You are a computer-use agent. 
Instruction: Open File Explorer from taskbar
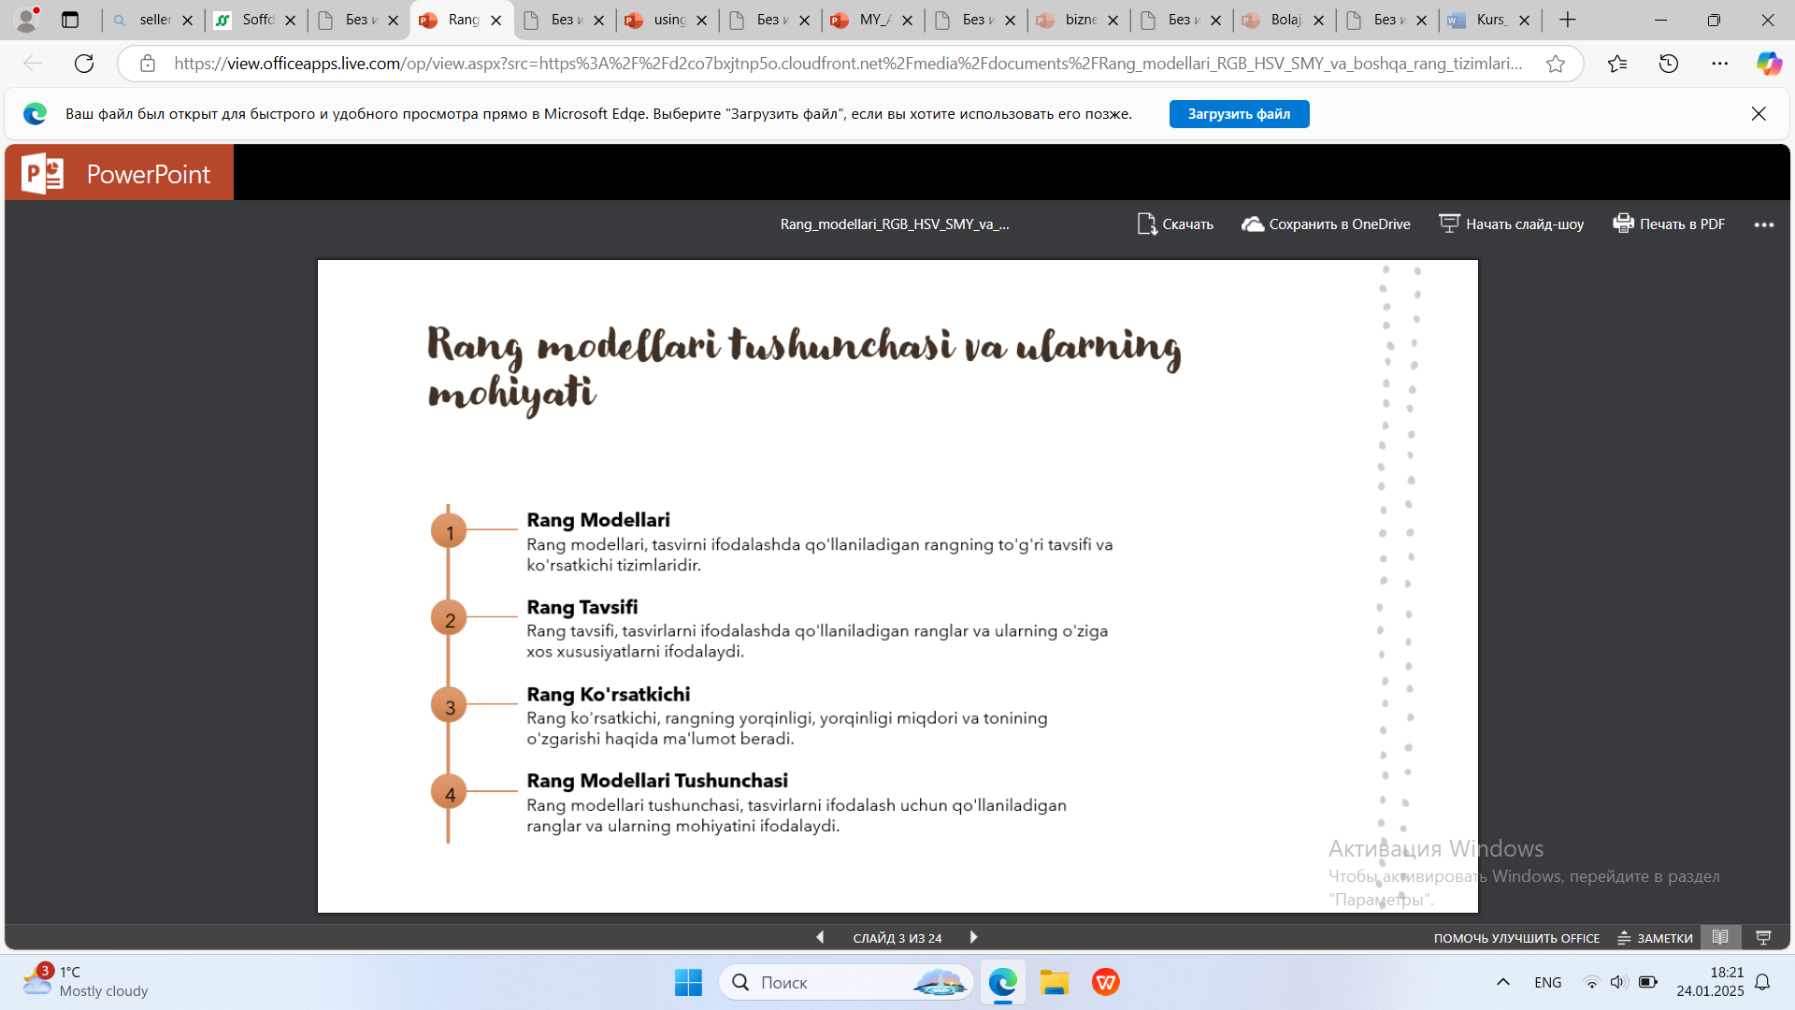(1055, 982)
